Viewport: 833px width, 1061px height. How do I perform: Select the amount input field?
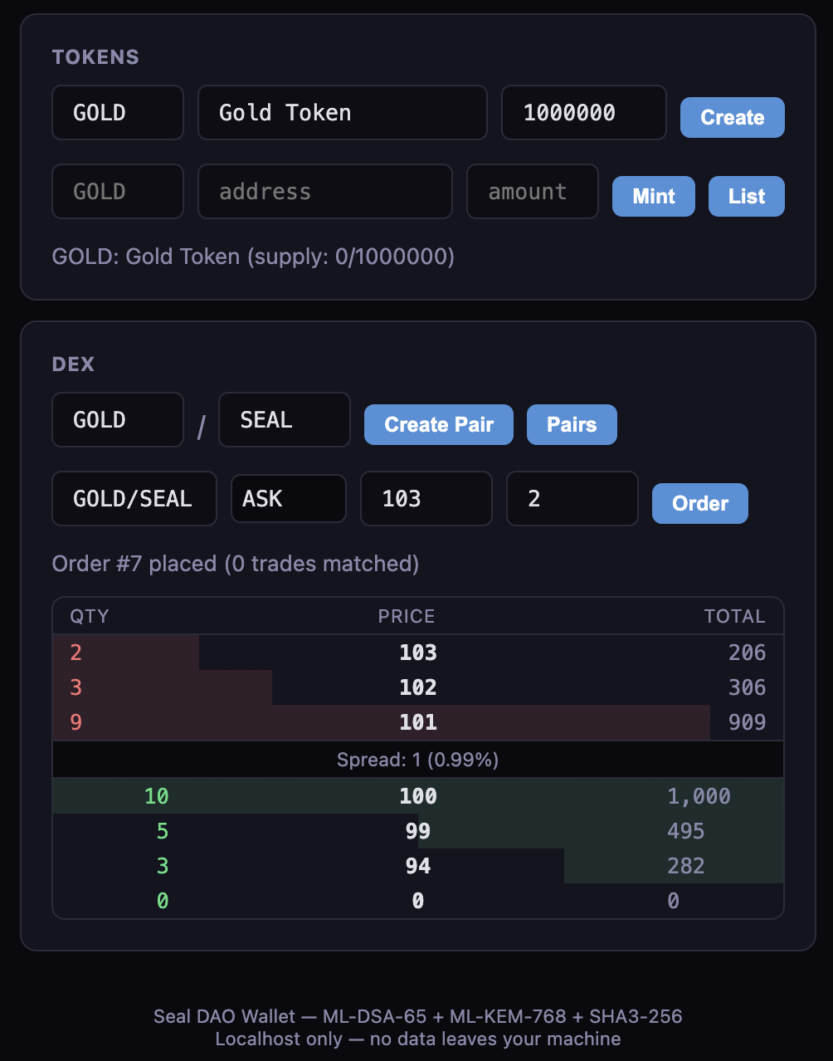[x=532, y=191]
